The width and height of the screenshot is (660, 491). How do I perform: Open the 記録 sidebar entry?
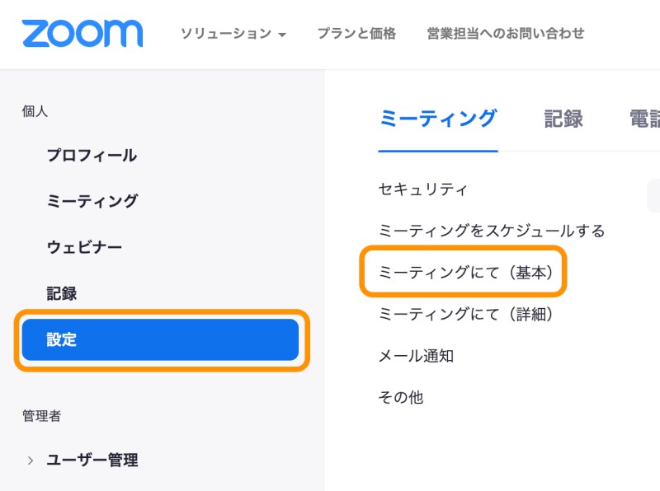[61, 292]
